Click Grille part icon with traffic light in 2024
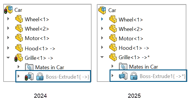189x106 pixels. tap(19, 58)
